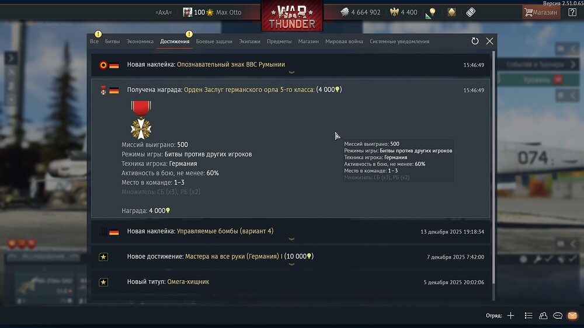
Task: Click the Golden Eagles balance icon
Action: (394, 12)
